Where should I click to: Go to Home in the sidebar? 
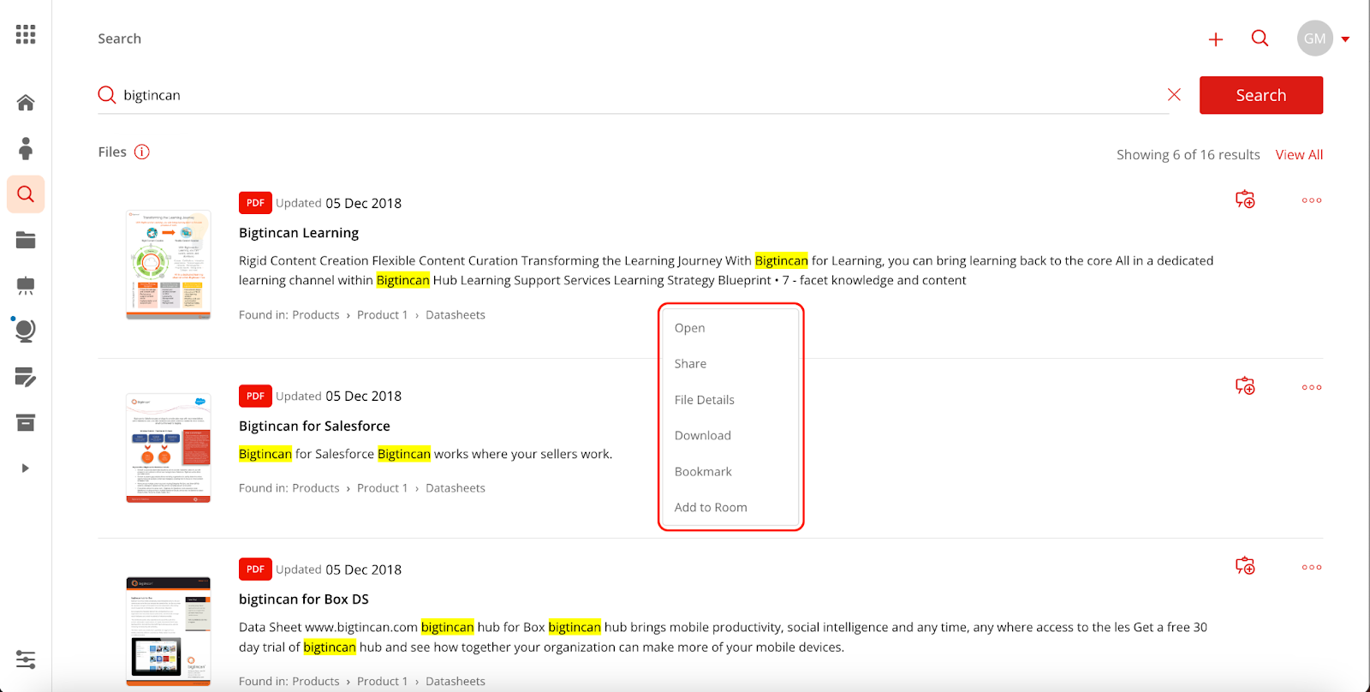pos(26,103)
